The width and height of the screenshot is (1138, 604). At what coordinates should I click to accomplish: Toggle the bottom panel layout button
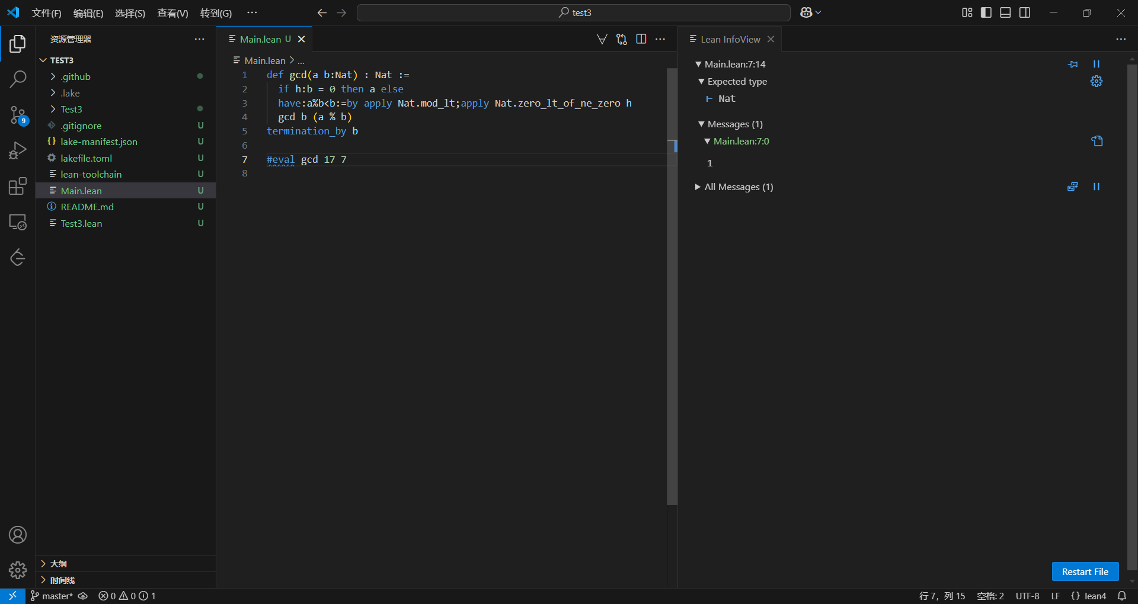(1005, 12)
